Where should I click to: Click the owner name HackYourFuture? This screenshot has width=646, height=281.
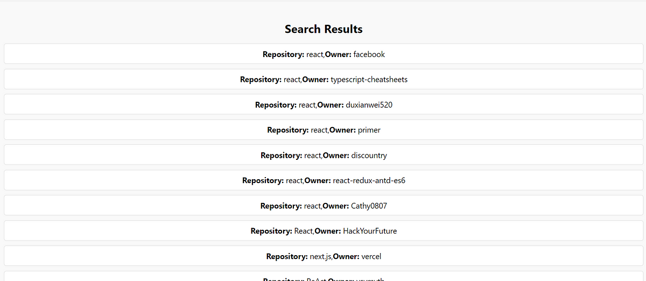click(370, 231)
